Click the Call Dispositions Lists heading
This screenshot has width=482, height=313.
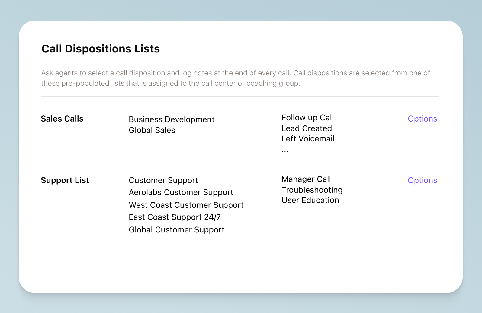(x=101, y=49)
